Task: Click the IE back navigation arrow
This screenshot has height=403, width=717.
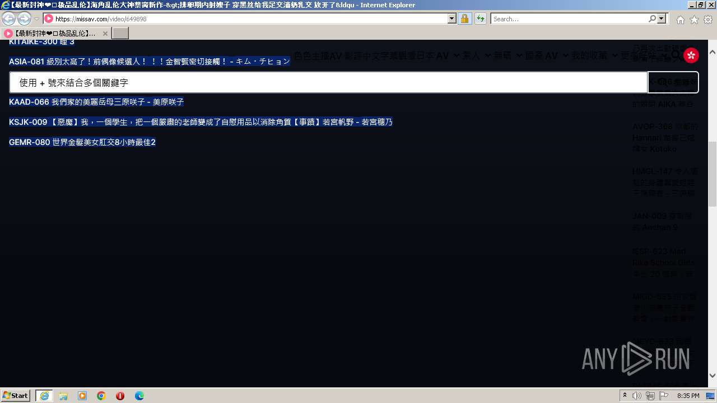Action: [9, 18]
